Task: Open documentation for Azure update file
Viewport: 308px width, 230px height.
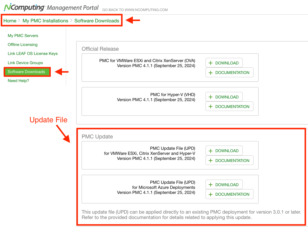Action: [x=229, y=194]
